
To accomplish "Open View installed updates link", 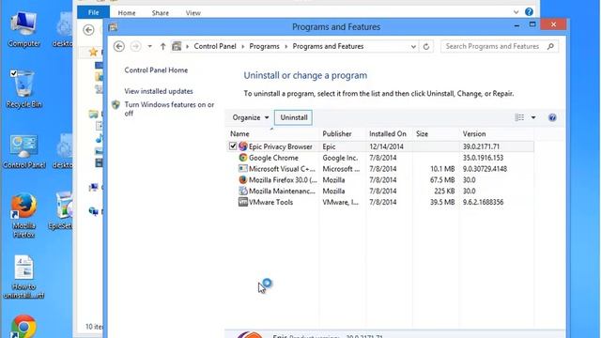I will coord(159,91).
